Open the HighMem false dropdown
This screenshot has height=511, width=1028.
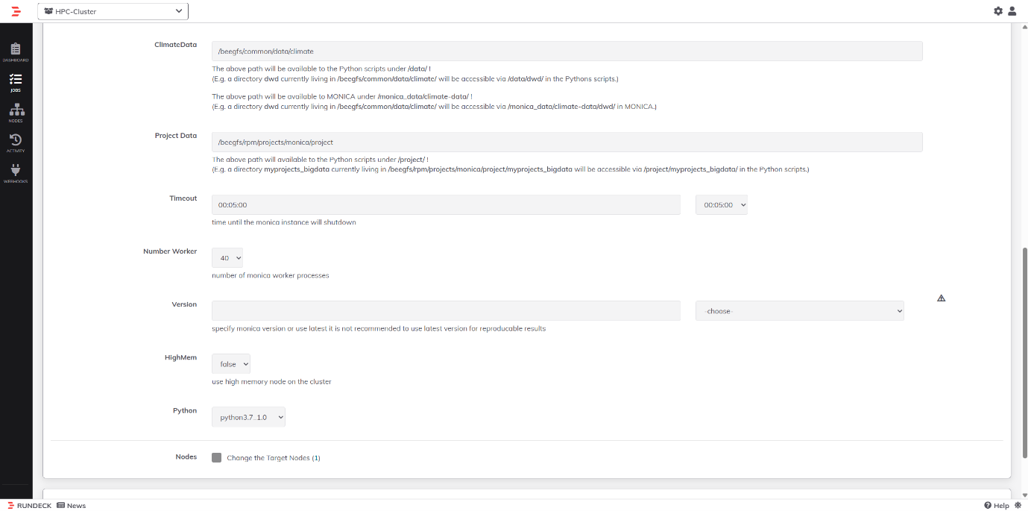pos(230,363)
